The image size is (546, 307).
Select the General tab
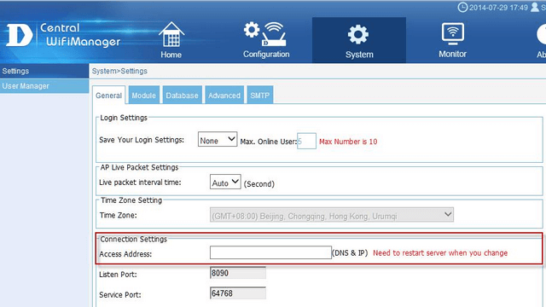[x=108, y=95]
